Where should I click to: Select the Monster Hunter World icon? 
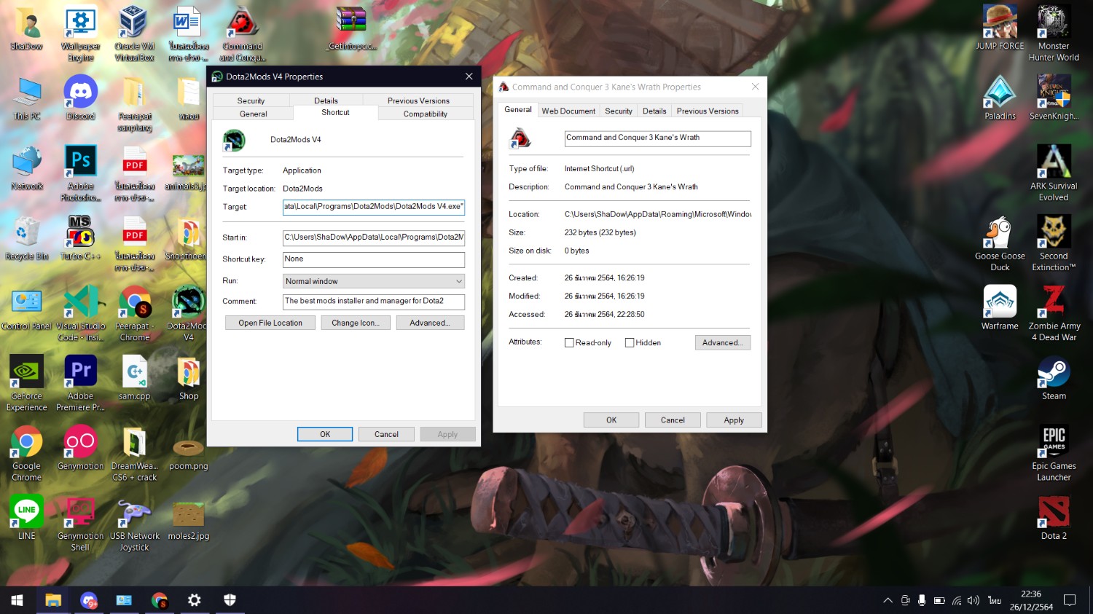tap(1054, 34)
